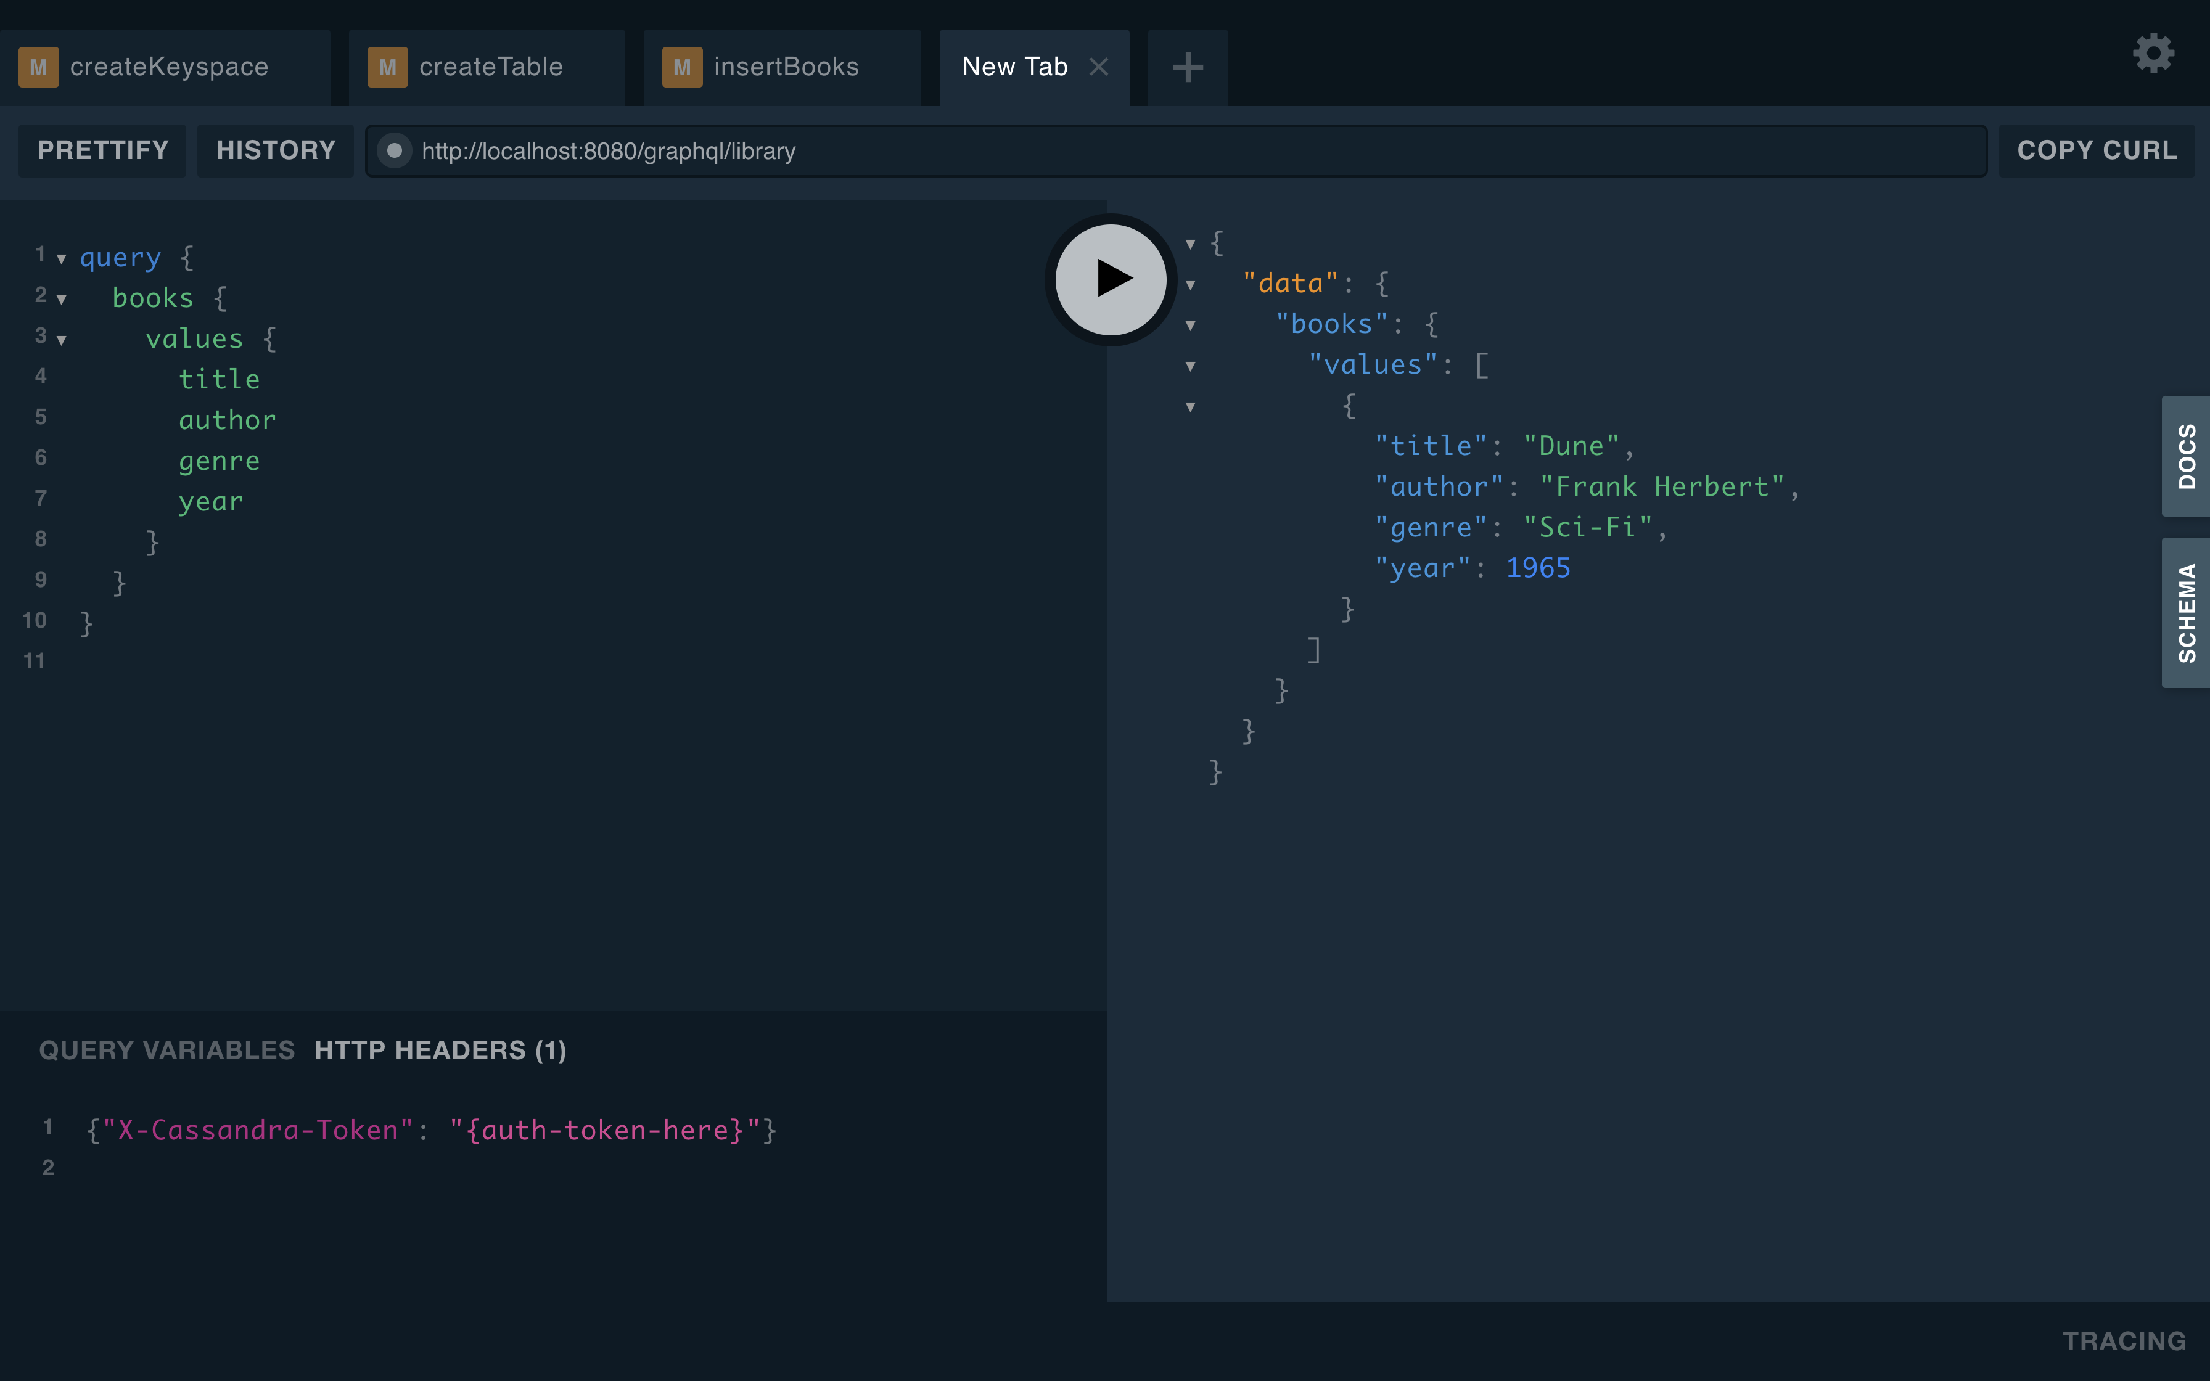Click the M icon on insertBooks tab

[x=682, y=67]
